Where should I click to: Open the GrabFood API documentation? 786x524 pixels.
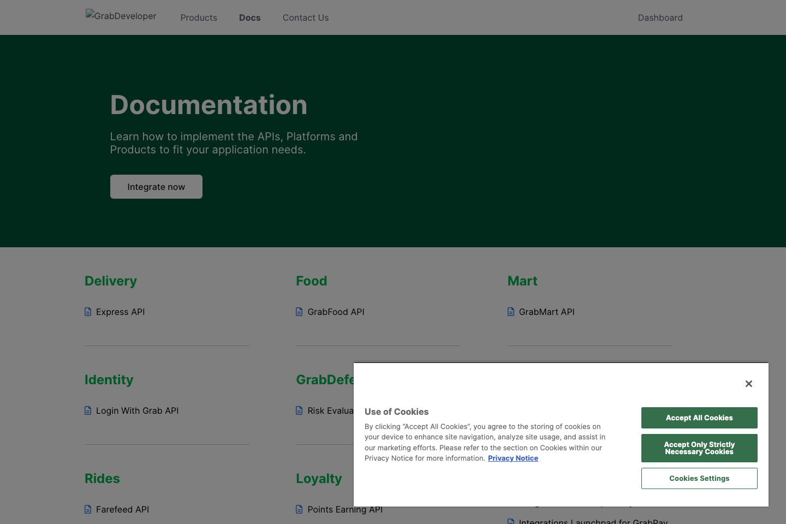coord(336,312)
